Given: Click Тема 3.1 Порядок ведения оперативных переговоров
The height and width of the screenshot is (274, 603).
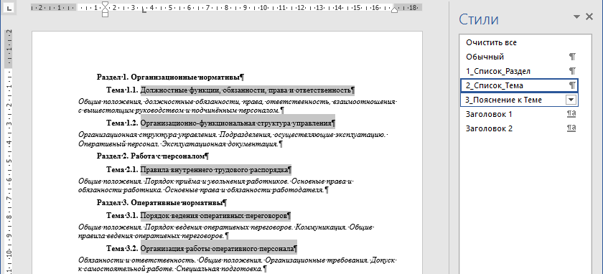Looking at the screenshot, I should pos(198,216).
